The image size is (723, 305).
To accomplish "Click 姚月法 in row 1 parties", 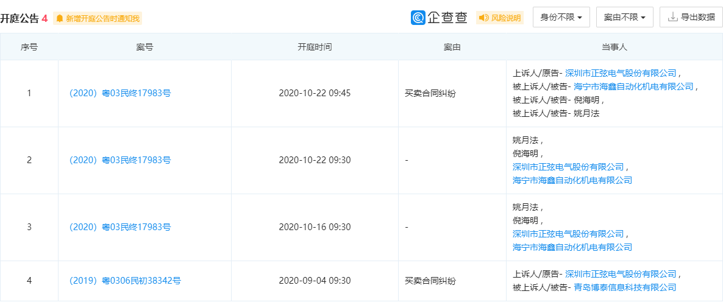I will coord(587,113).
